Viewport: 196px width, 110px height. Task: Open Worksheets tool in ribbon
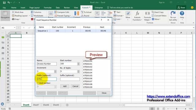click(37, 16)
